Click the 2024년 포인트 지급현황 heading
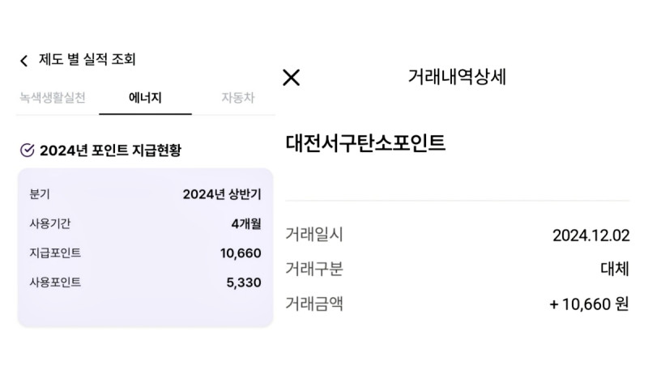This screenshot has height=378, width=648. coord(111,151)
